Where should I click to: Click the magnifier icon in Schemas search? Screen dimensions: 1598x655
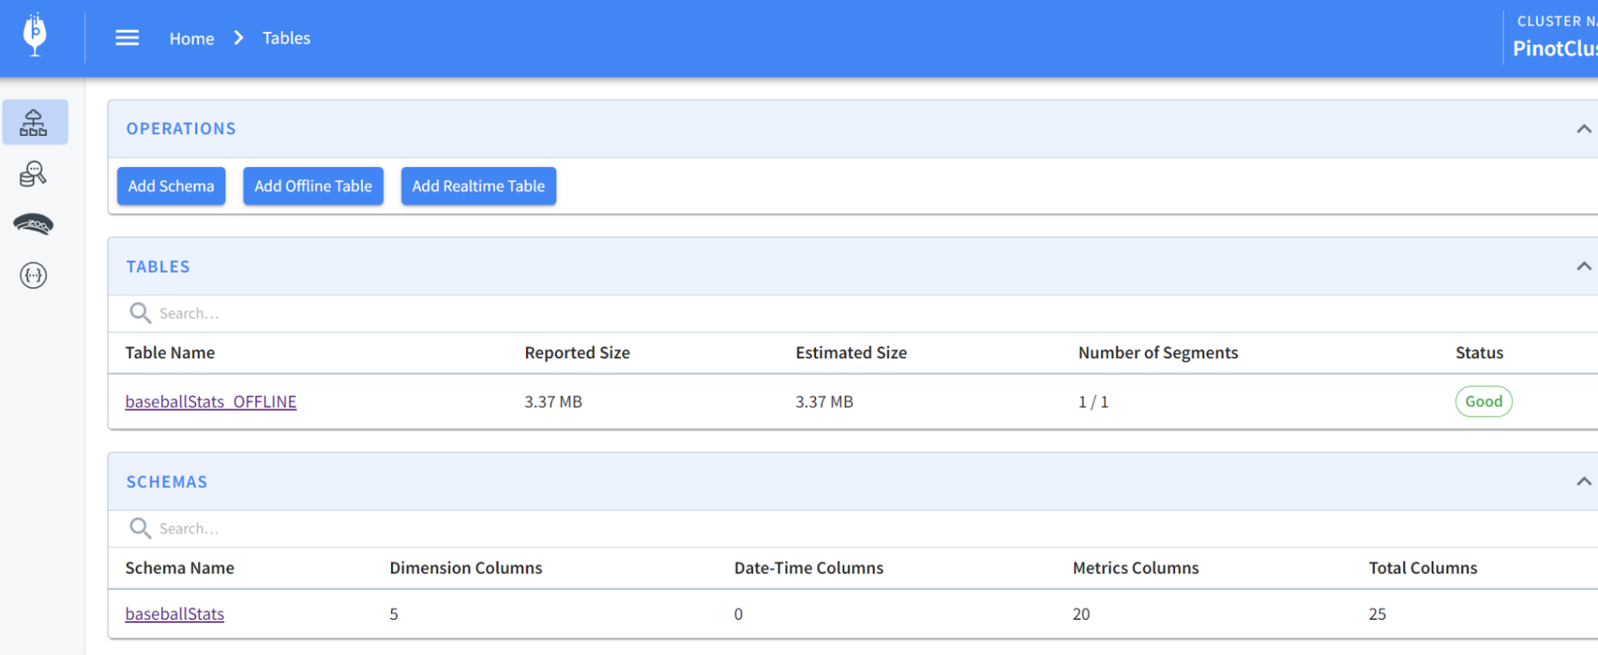[x=140, y=528]
